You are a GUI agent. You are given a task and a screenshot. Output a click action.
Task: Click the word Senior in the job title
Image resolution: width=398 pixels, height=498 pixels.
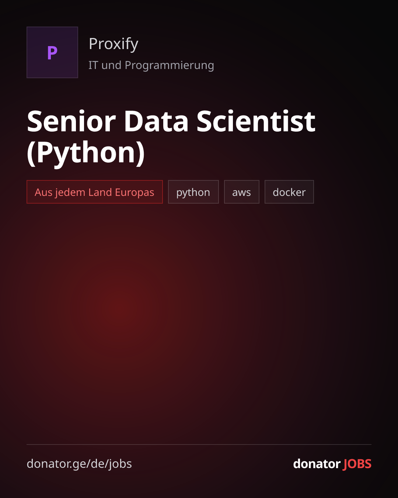71,121
